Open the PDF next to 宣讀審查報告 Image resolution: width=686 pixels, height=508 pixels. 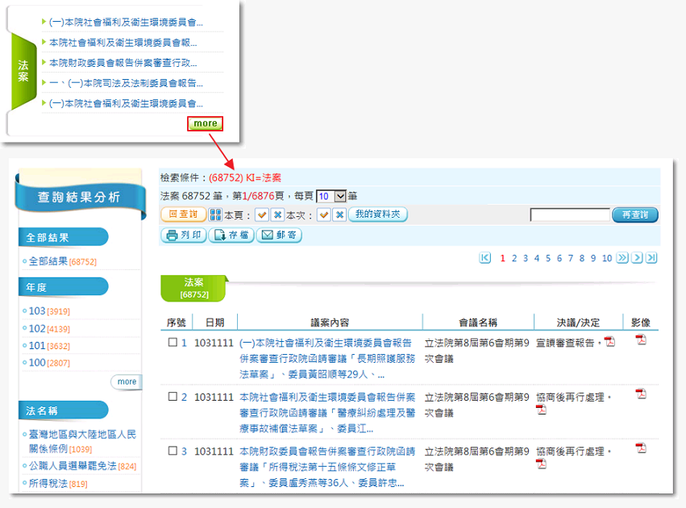coord(610,342)
